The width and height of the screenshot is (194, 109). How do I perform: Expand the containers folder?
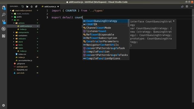pyautogui.click(x=14, y=36)
